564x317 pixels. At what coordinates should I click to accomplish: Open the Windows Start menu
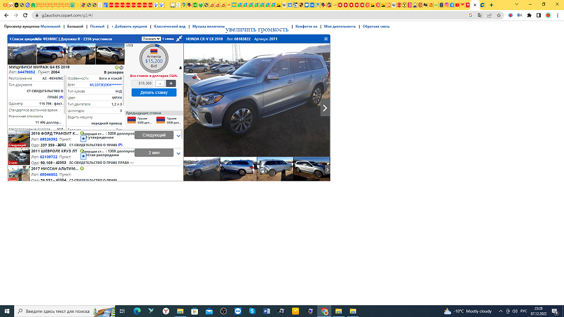tap(7, 311)
